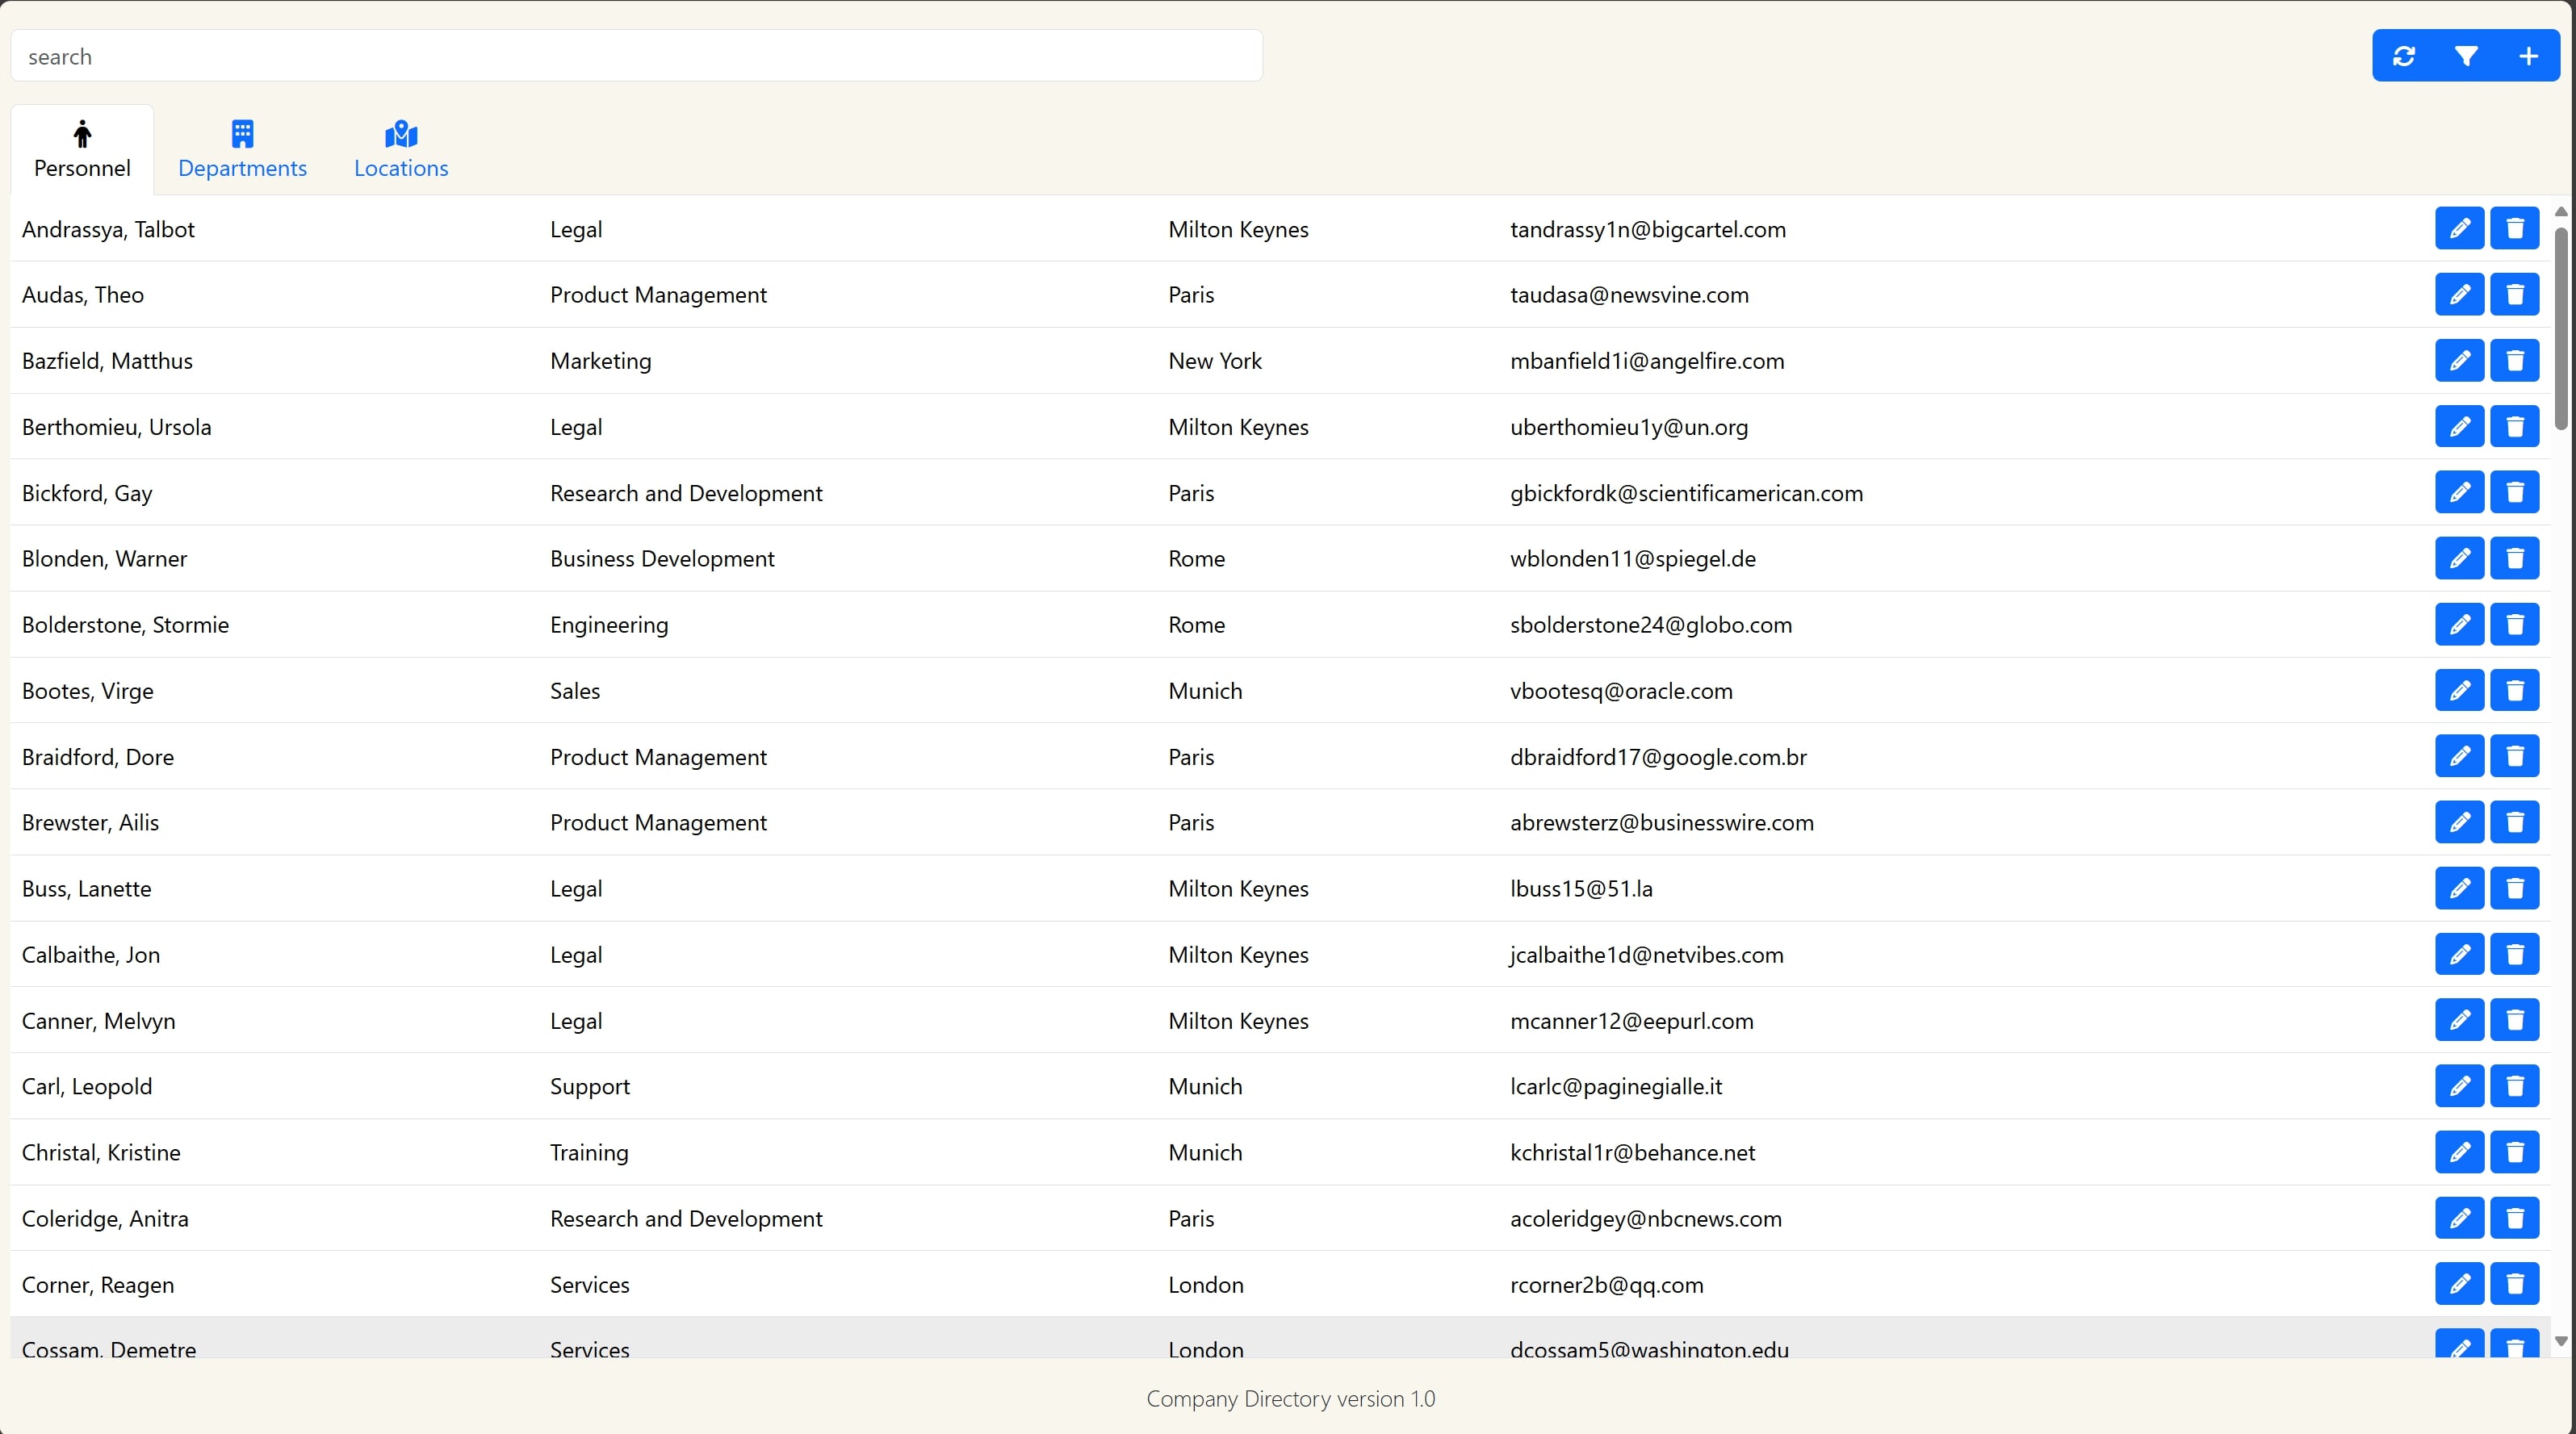The image size is (2576, 1434).
Task: Click trash icon for Bootes, Virge
Action: (2514, 691)
